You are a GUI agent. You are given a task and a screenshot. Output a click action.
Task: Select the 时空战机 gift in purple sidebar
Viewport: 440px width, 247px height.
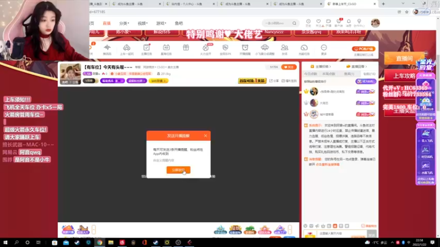(426, 152)
